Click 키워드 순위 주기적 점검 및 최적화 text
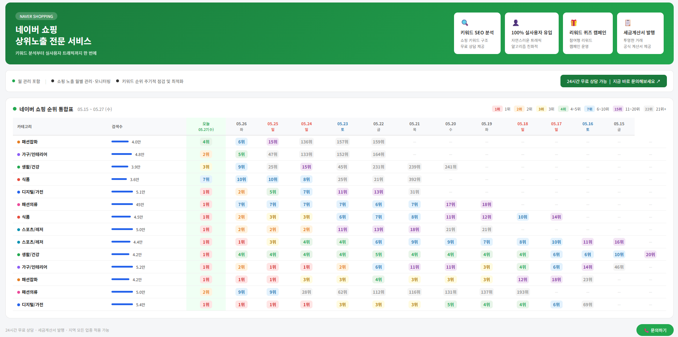Image resolution: width=678 pixels, height=337 pixels. click(153, 81)
